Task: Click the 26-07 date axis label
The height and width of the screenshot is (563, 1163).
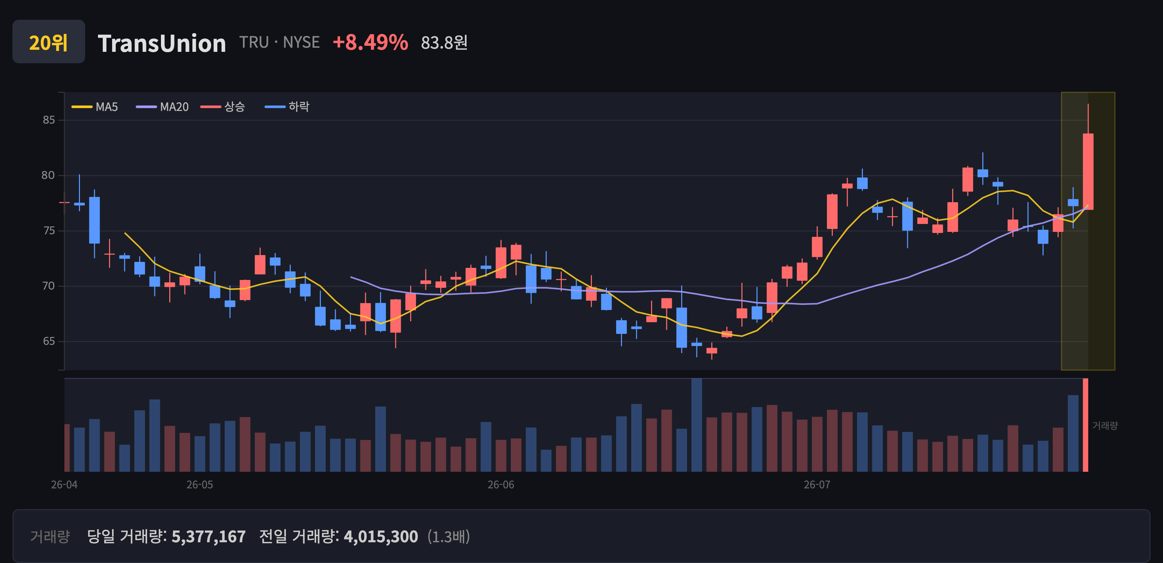Action: click(817, 485)
